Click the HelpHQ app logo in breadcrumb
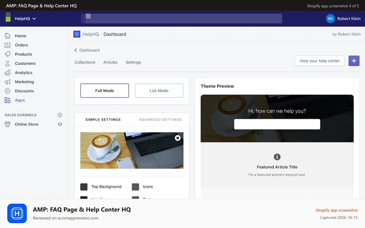 pos(77,34)
